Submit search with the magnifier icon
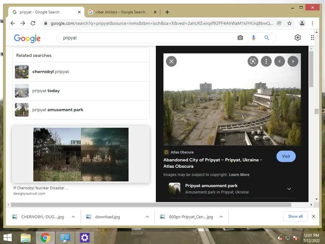325x244 pixels. pos(267,38)
